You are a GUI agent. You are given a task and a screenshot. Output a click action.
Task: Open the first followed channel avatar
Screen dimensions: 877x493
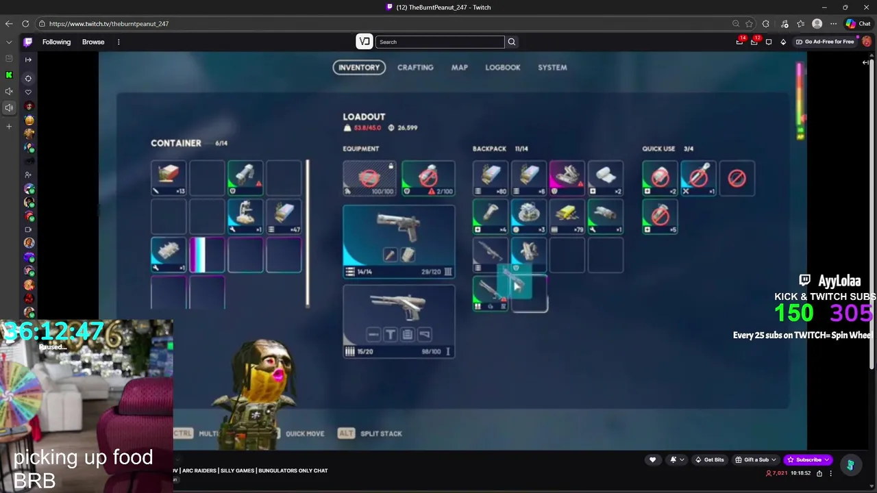(x=28, y=107)
